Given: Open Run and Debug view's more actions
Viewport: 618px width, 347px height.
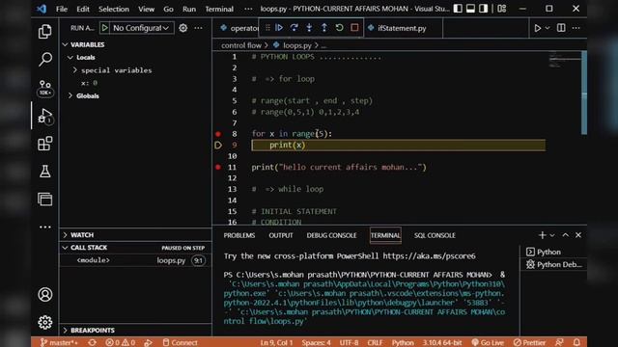Looking at the screenshot, I should (198, 28).
